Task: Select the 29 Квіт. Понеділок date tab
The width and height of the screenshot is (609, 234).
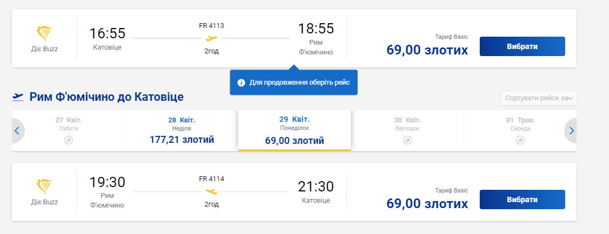Action: (295, 130)
